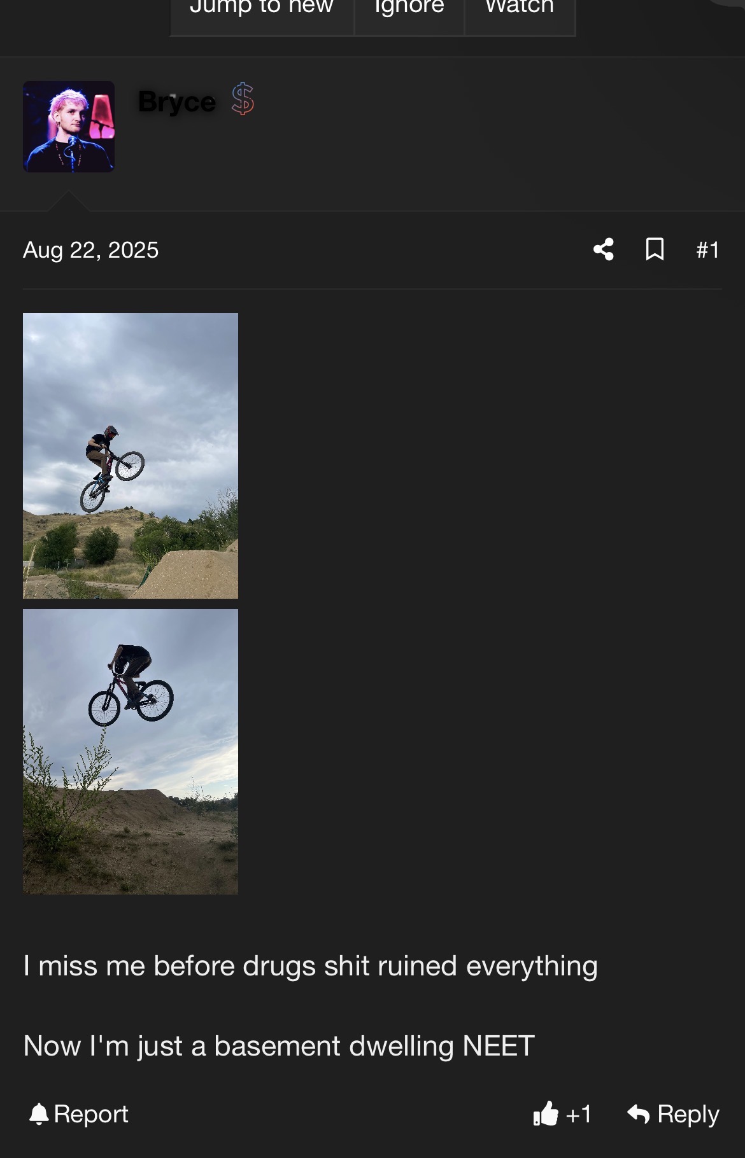Hit the thumbs up like icon
The image size is (745, 1158).
coord(546,1114)
